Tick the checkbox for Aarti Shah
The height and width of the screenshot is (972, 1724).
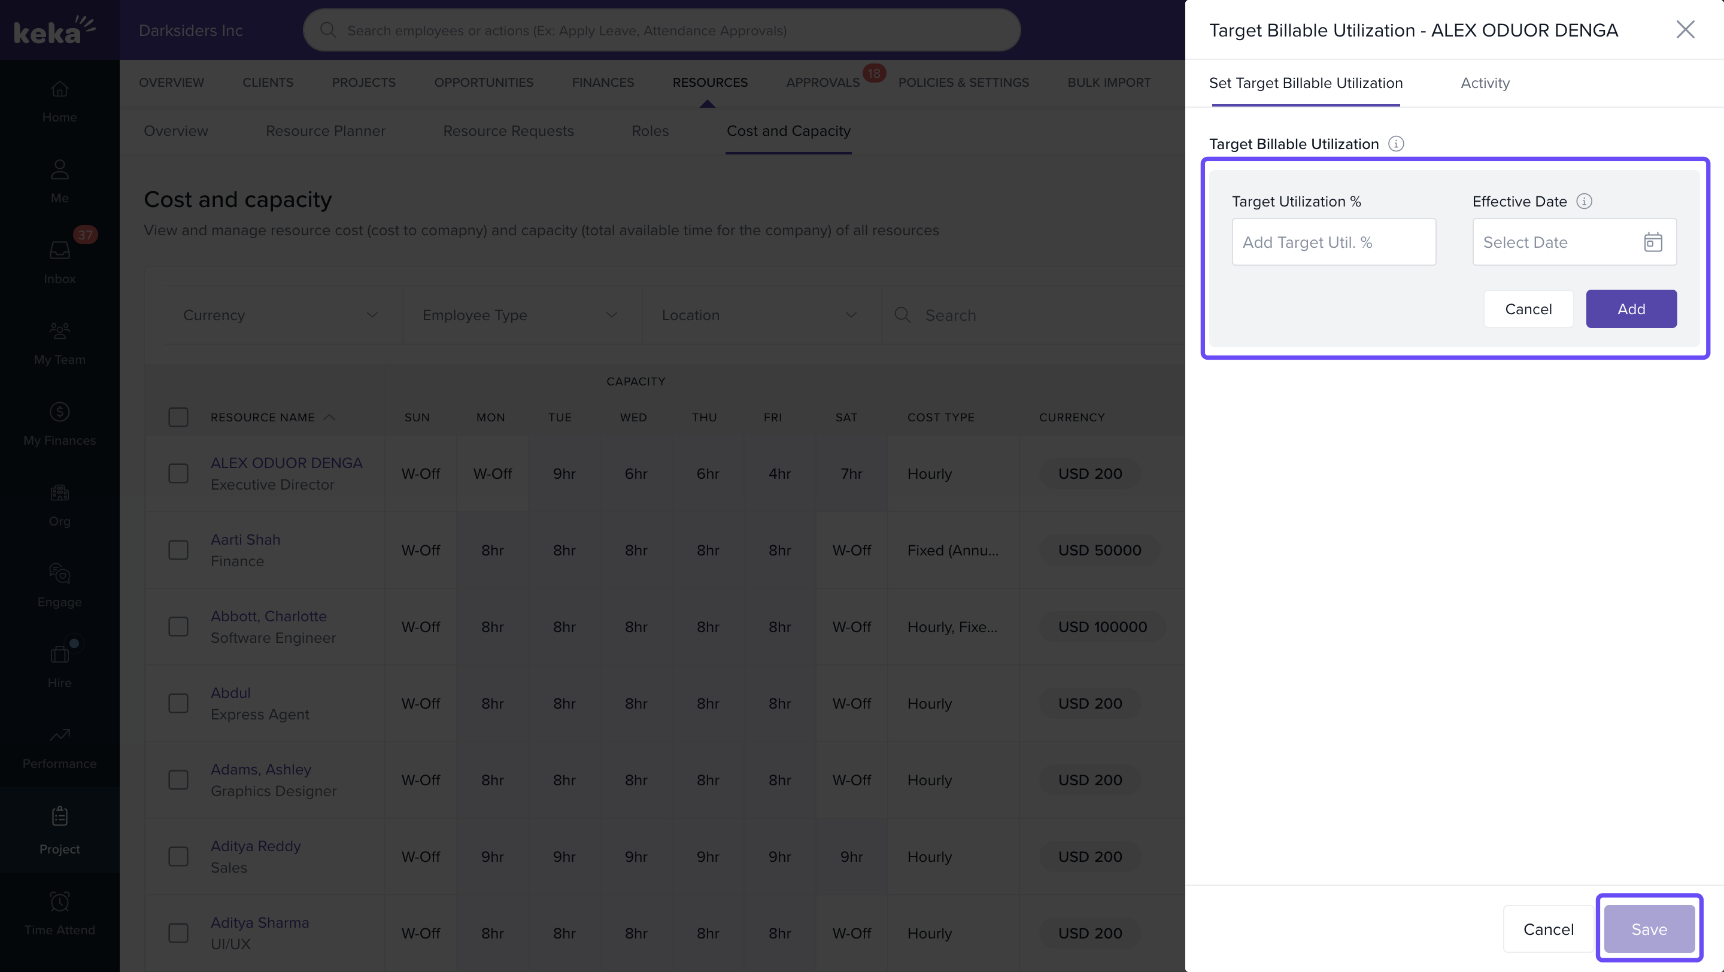178,550
